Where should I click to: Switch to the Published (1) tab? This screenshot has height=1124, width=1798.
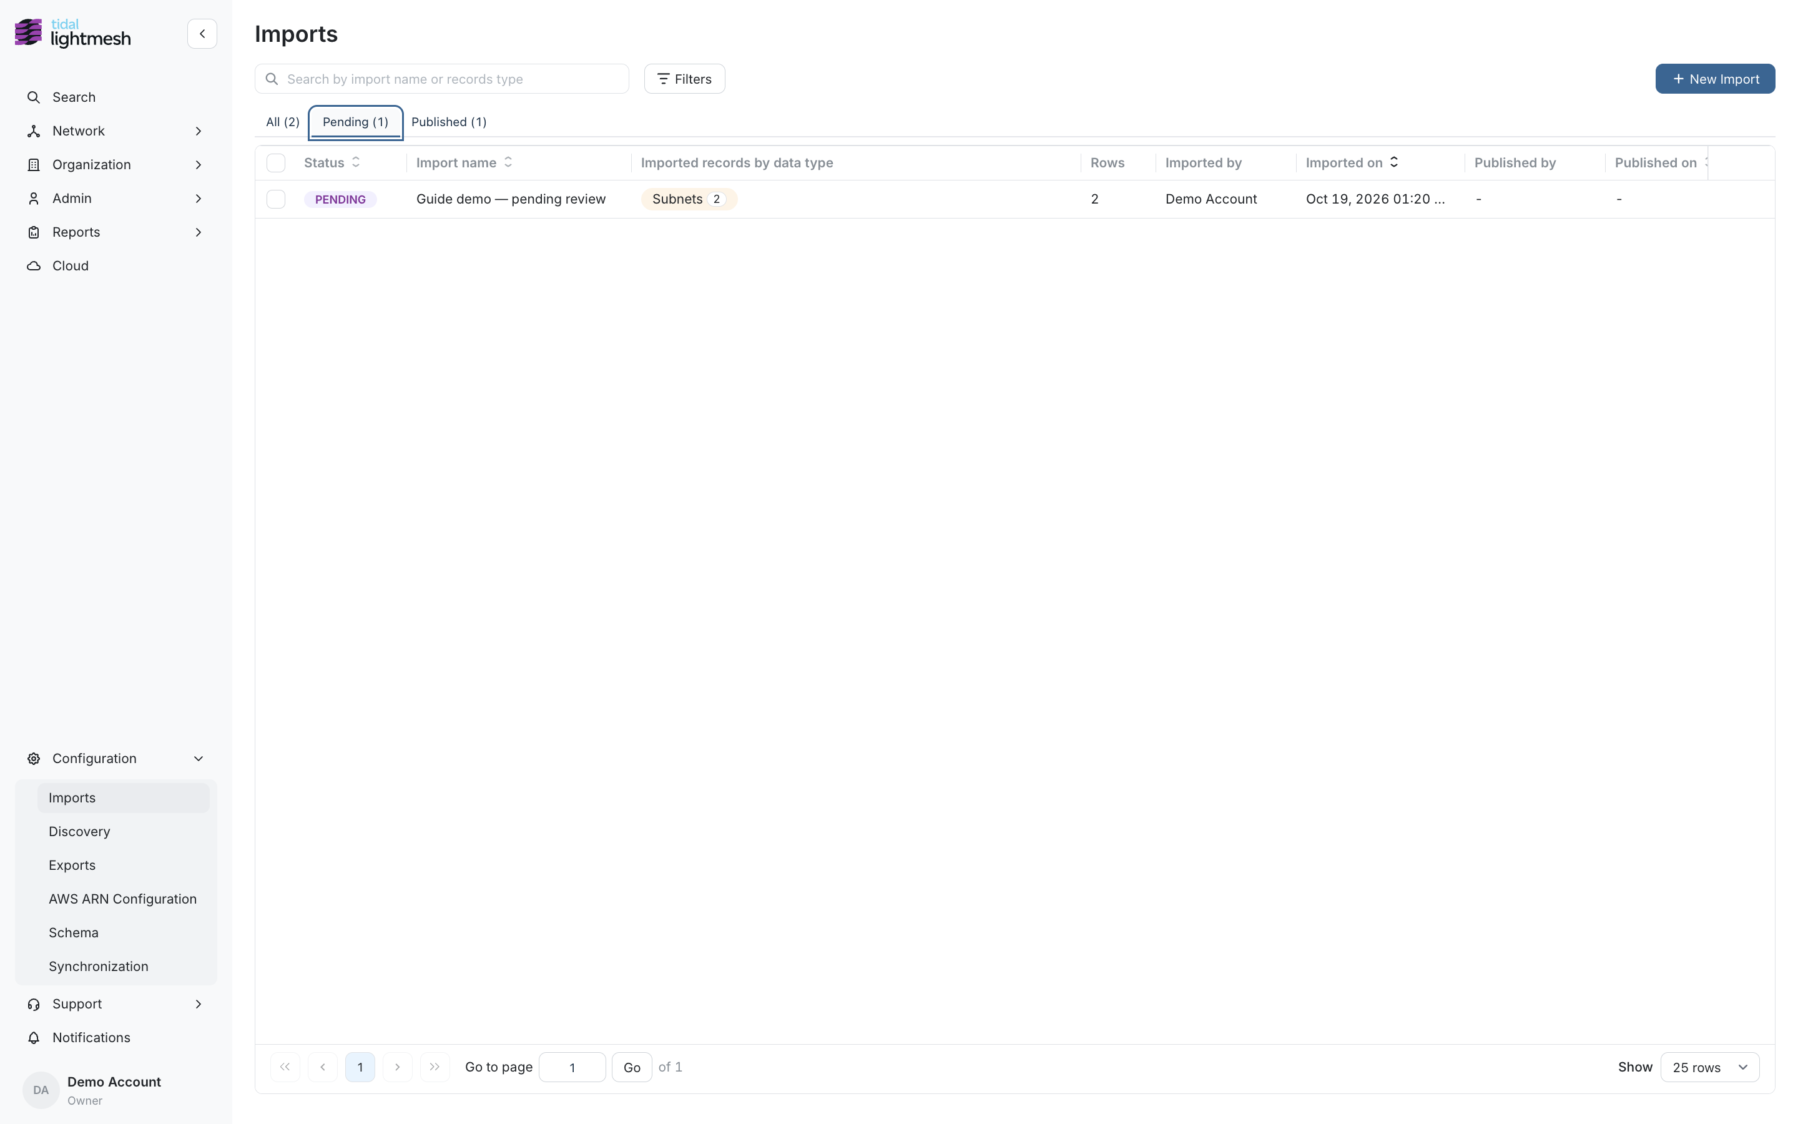449,122
